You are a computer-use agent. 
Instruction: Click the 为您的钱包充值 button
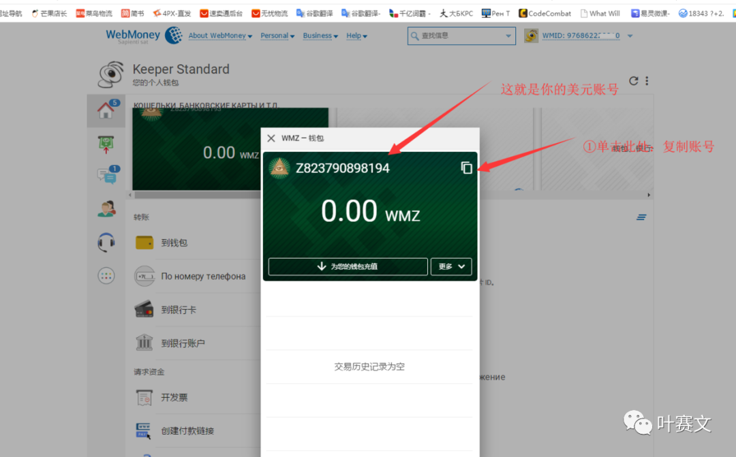tap(348, 266)
